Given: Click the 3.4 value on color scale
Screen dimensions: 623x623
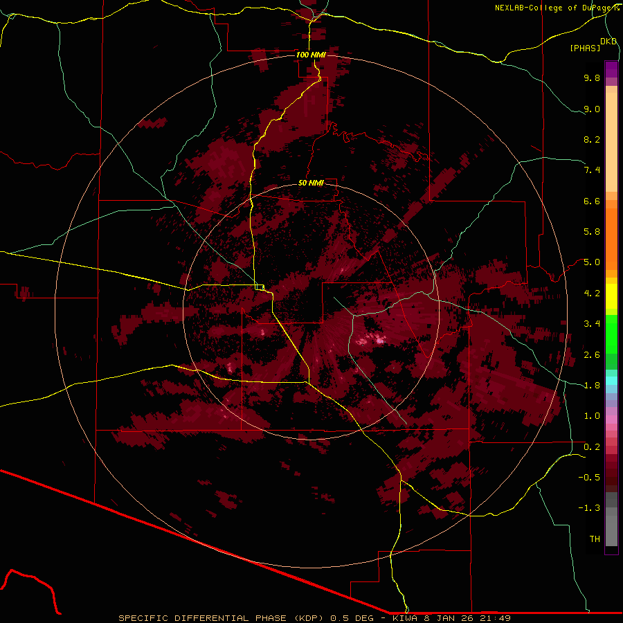Looking at the screenshot, I should 592,324.
